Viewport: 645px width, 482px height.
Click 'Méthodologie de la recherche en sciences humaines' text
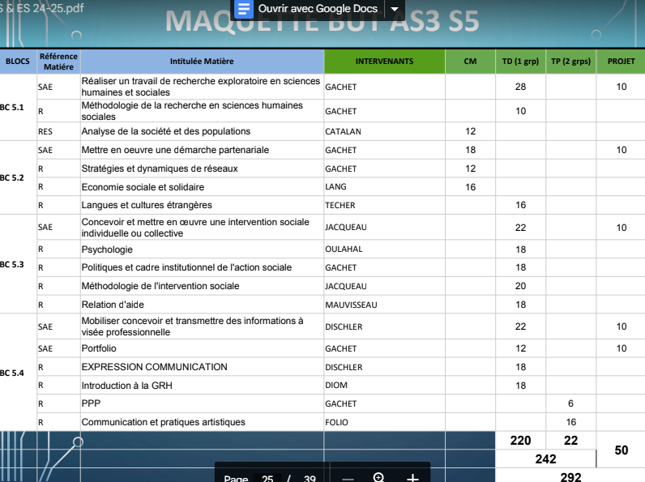click(x=192, y=111)
